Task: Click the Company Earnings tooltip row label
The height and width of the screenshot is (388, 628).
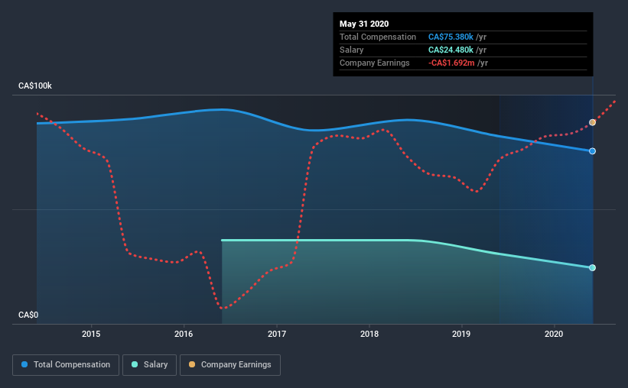Action: click(375, 63)
